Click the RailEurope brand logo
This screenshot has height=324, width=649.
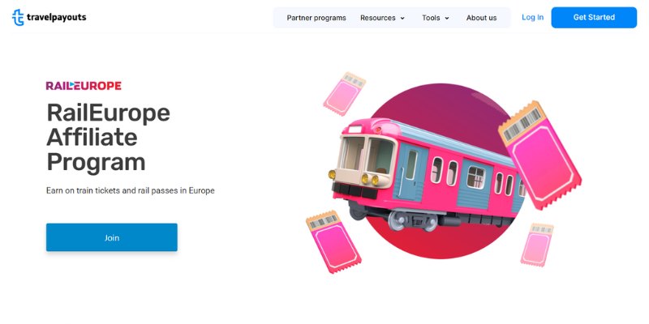pyautogui.click(x=84, y=86)
